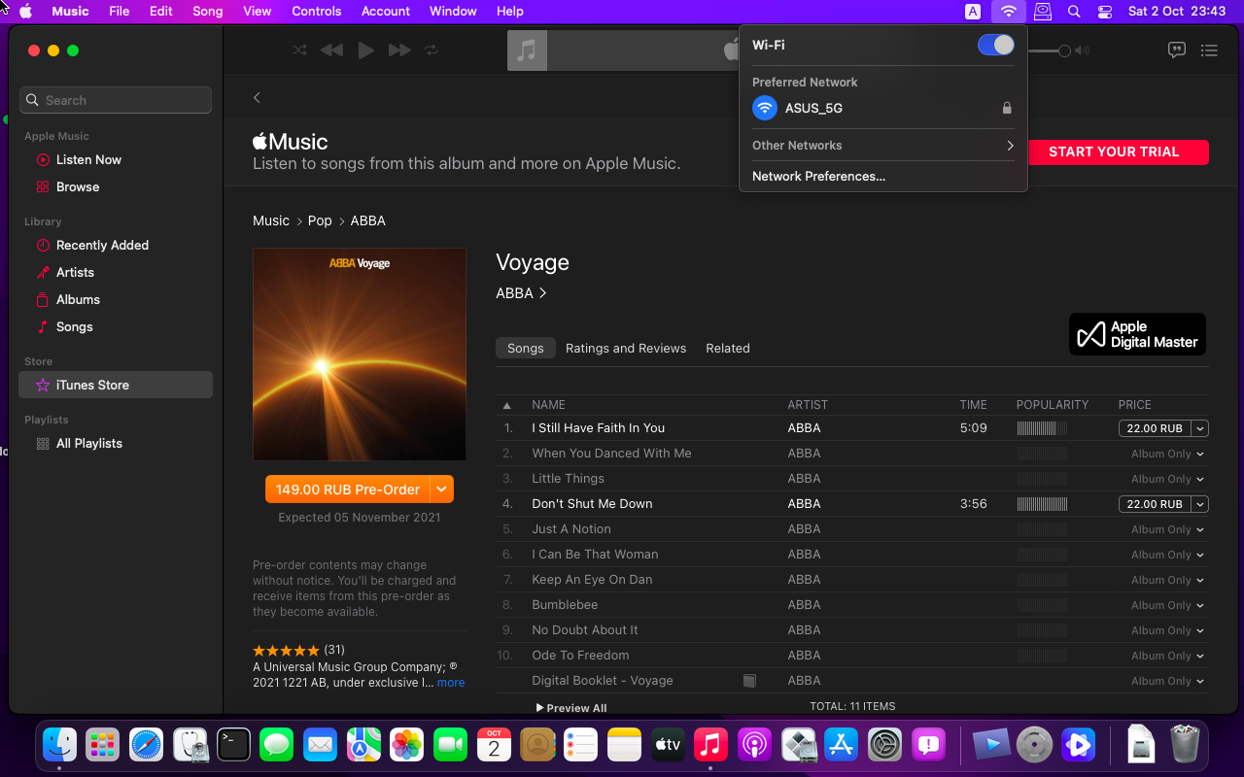
Task: Open Album Only dropdown for Bumblebee
Action: pos(1200,605)
